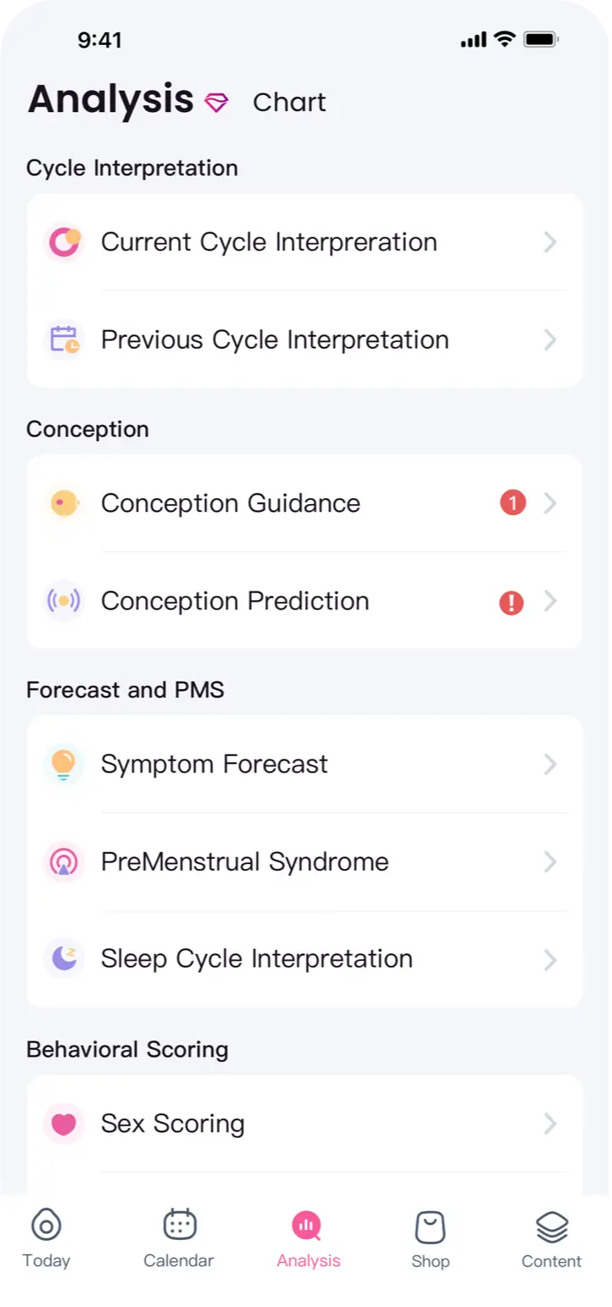Select the Sleep Cycle moon icon
The image size is (612, 1307).
pos(64,959)
